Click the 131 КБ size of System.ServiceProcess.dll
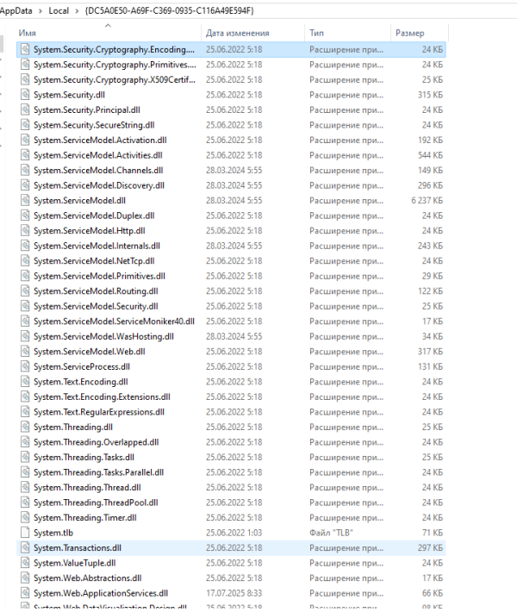Screen dimensions: 517x612 coord(430,366)
